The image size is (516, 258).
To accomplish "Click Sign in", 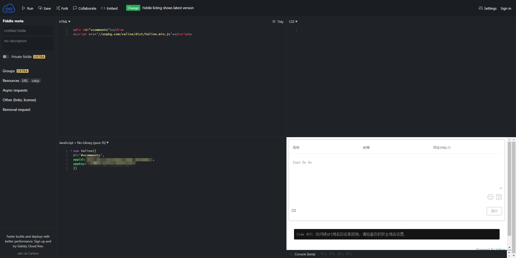I will click(x=506, y=8).
